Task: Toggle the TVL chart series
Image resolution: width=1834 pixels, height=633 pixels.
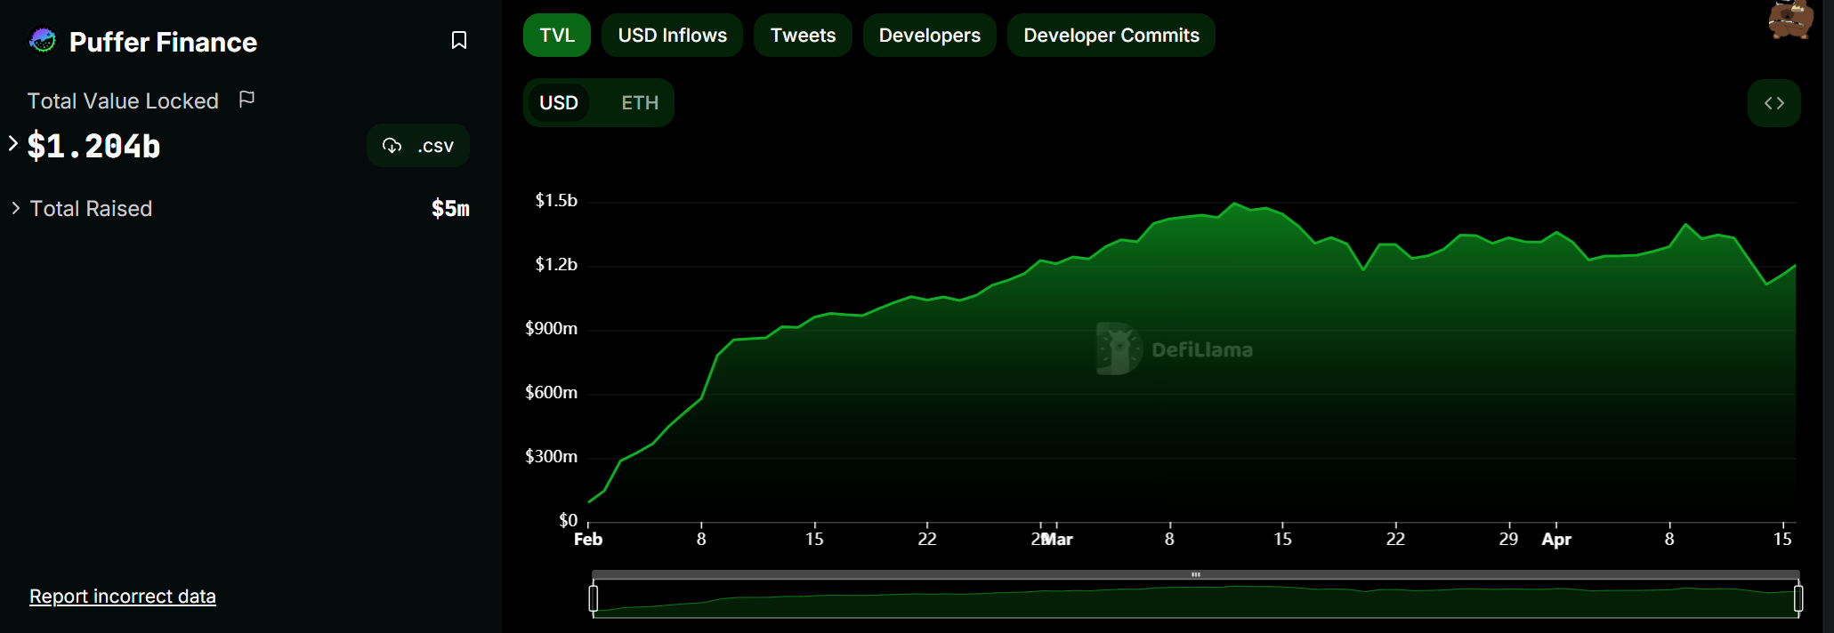Action: 557,36
